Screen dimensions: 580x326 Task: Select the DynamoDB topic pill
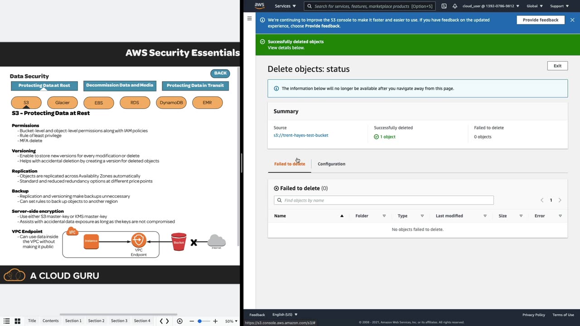coord(171,103)
